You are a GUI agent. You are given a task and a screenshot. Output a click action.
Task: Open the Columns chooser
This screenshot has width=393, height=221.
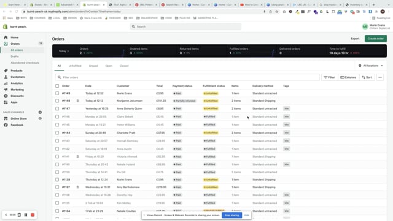click(348, 77)
